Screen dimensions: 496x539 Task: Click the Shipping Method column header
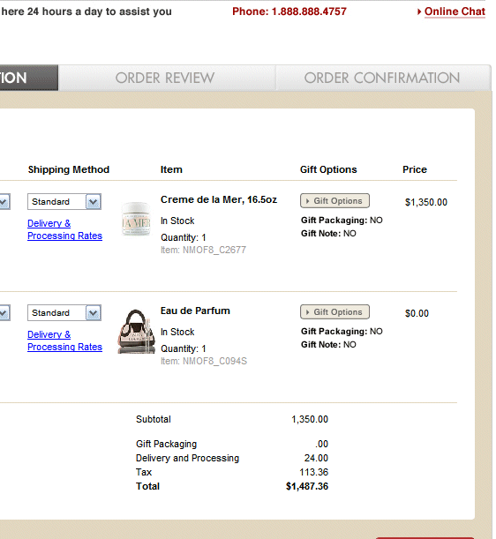point(69,169)
